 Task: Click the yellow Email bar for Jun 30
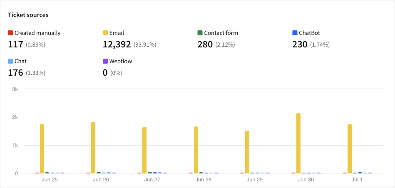coord(298,143)
